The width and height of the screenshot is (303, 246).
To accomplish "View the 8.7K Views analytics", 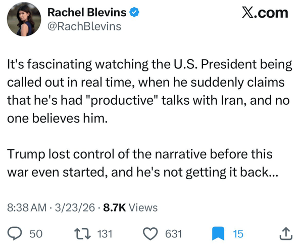I will click(130, 208).
